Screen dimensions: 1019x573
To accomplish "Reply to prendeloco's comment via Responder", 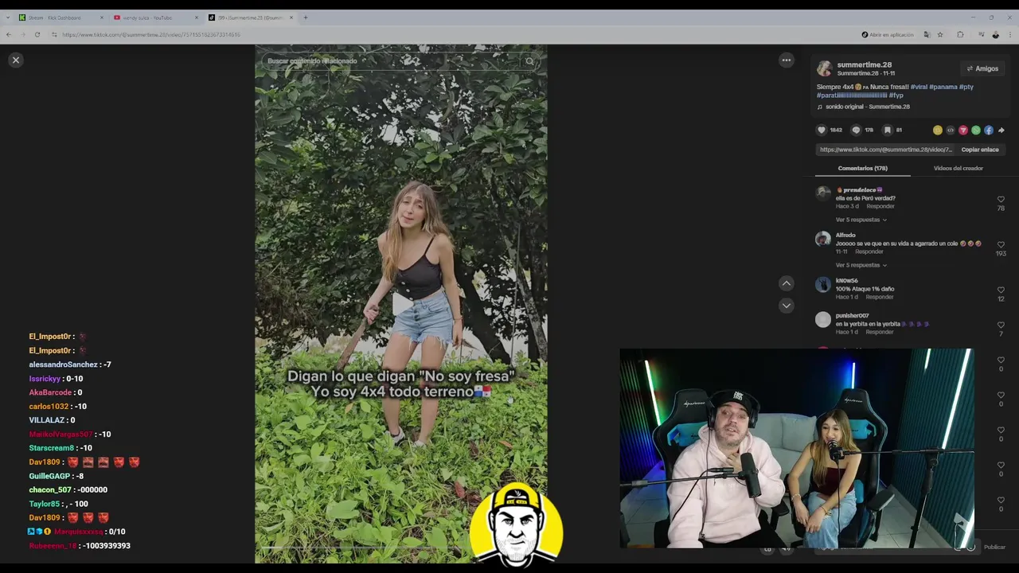I will pyautogui.click(x=880, y=206).
